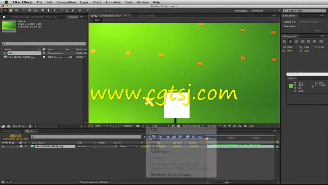
Task: Expand layer 1 properties triangle
Action: 18,146
